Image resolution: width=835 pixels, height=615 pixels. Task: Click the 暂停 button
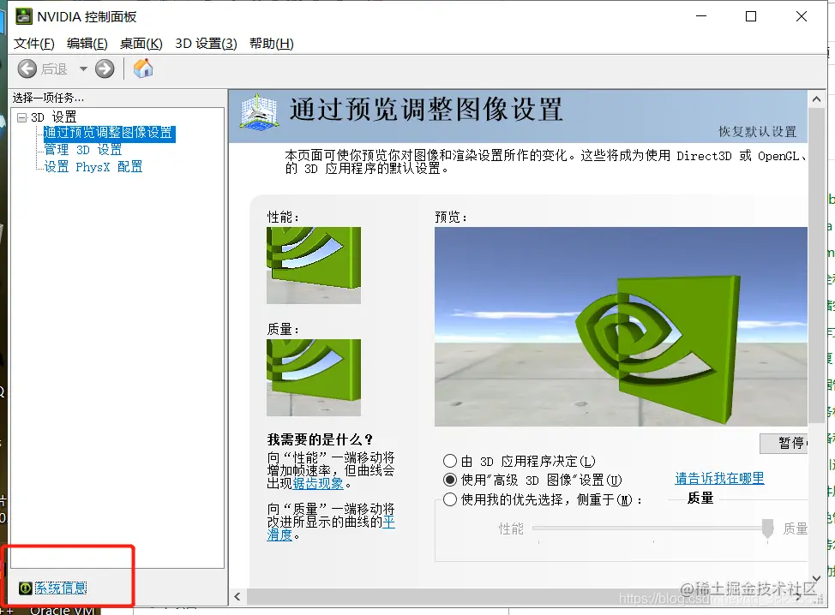click(784, 443)
